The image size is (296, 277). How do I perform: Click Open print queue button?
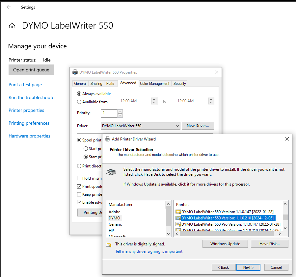31,70
